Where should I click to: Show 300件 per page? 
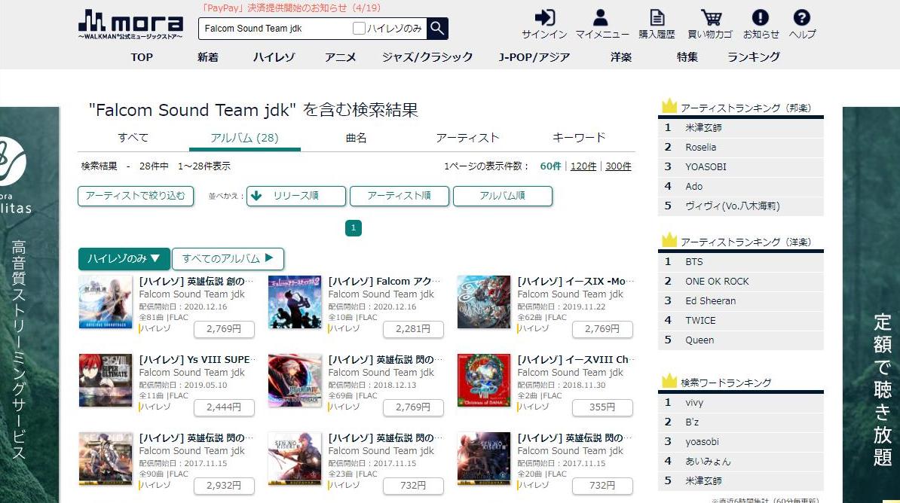(618, 166)
